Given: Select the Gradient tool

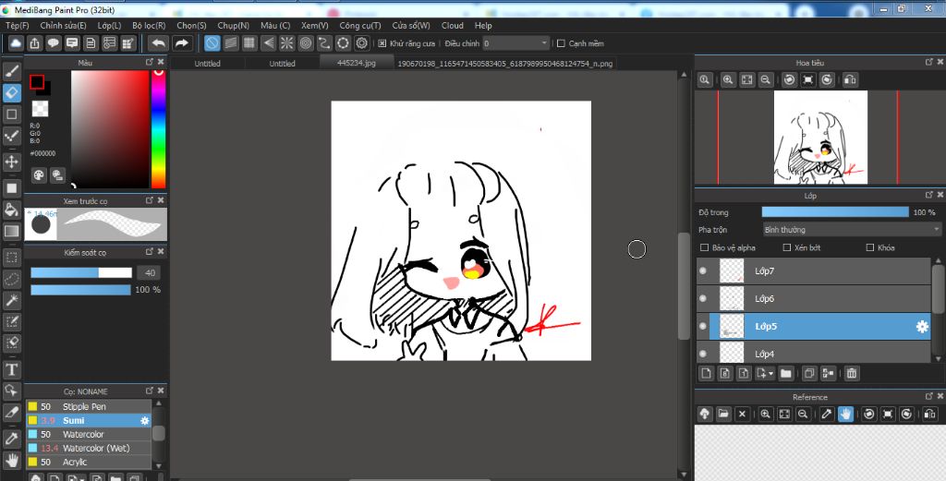Looking at the screenshot, I should [x=11, y=231].
